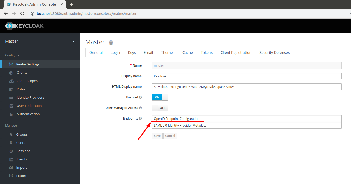Open Realm Settings in sidebar

40,64
